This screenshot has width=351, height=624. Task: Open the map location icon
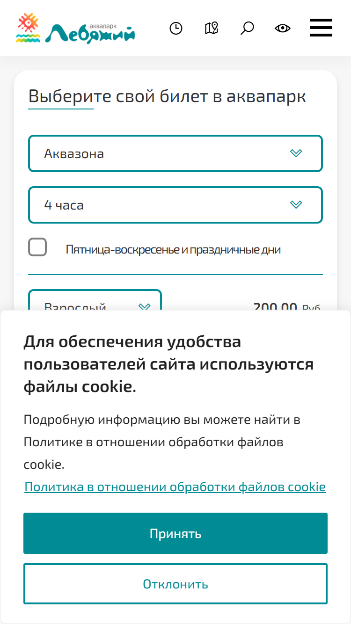tap(212, 28)
